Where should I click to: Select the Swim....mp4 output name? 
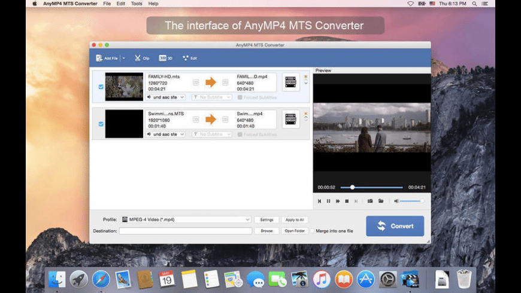(250, 114)
